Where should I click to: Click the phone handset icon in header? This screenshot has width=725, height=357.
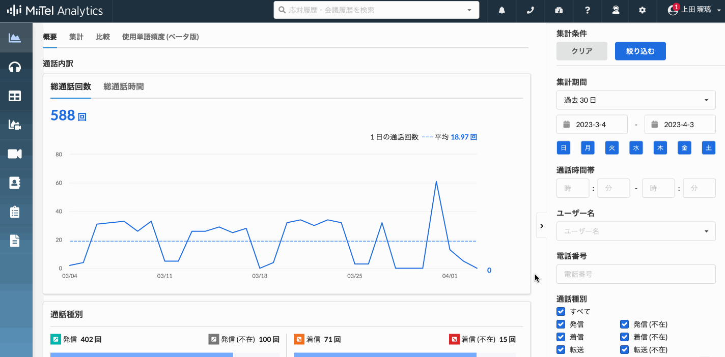[531, 11]
